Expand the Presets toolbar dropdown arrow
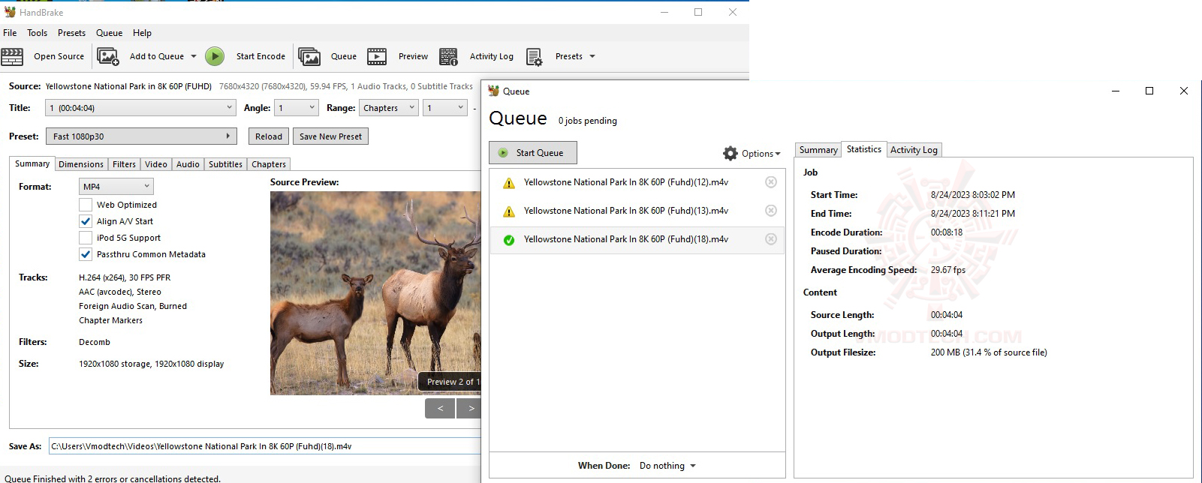1202x483 pixels. [592, 56]
